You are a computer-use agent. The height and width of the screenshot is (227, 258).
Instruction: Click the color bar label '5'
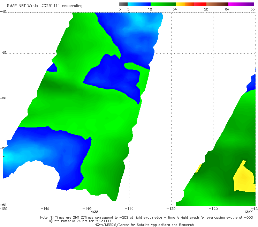click(x=128, y=9)
